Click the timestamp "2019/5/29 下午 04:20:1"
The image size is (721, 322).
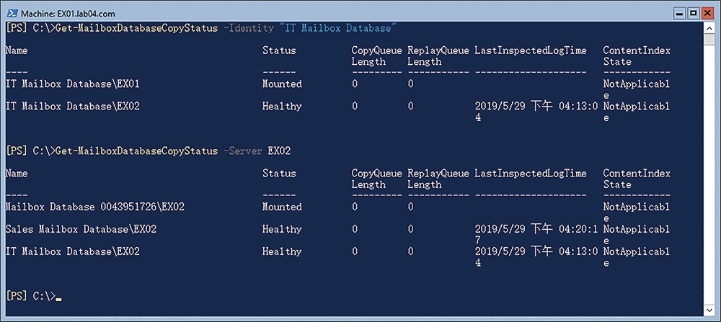point(536,229)
